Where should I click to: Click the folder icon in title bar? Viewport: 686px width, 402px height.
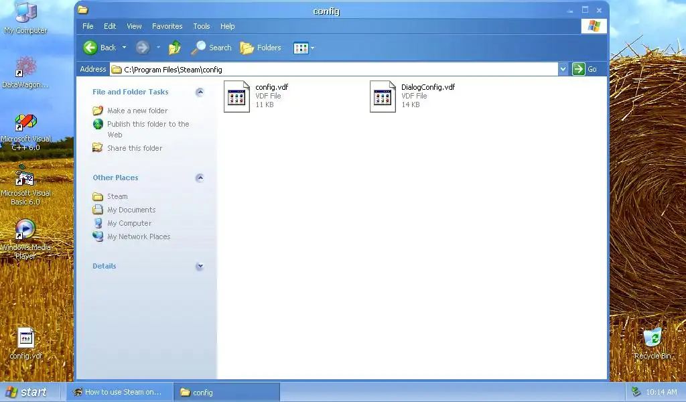(x=83, y=10)
